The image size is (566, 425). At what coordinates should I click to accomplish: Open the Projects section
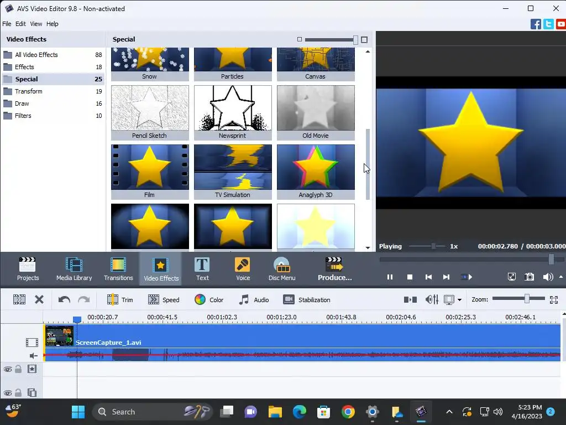point(28,269)
